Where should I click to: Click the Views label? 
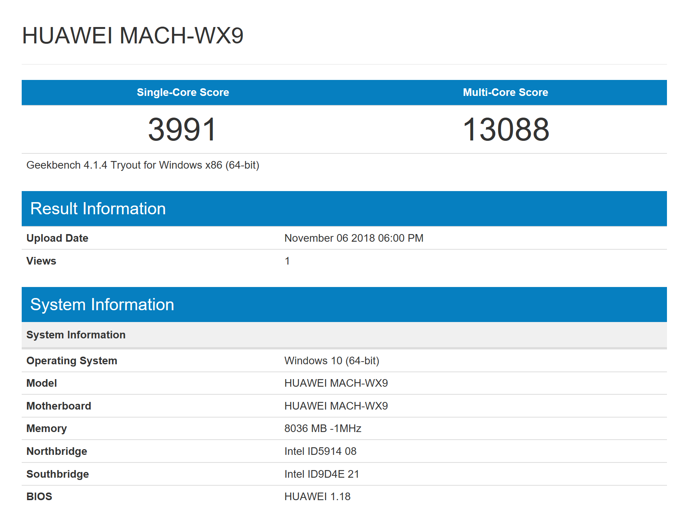pos(41,261)
